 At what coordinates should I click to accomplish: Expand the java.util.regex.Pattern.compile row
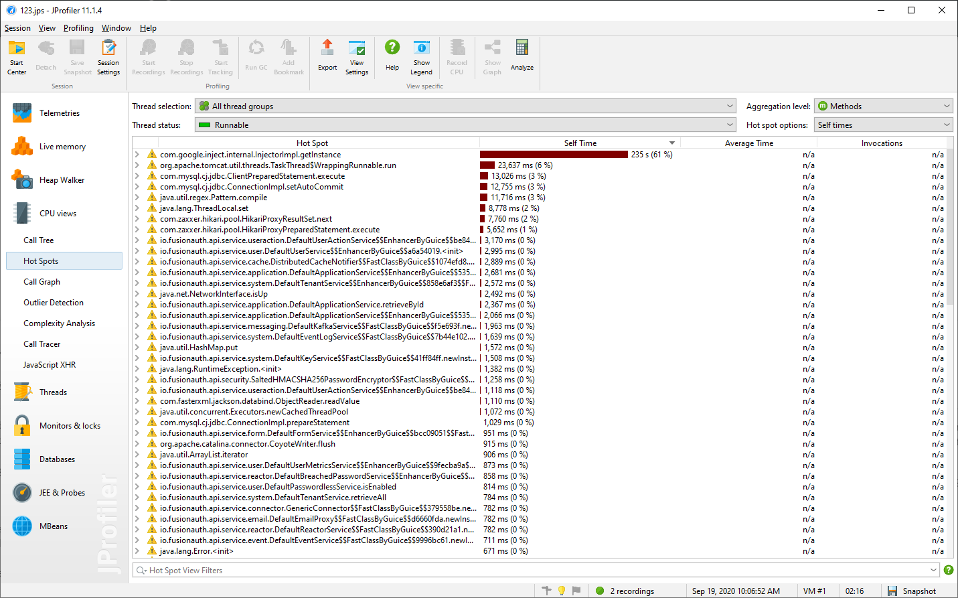click(x=137, y=198)
